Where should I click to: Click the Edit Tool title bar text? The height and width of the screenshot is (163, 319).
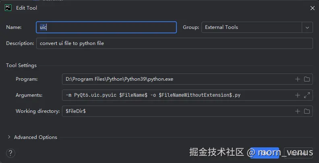pyautogui.click(x=27, y=8)
